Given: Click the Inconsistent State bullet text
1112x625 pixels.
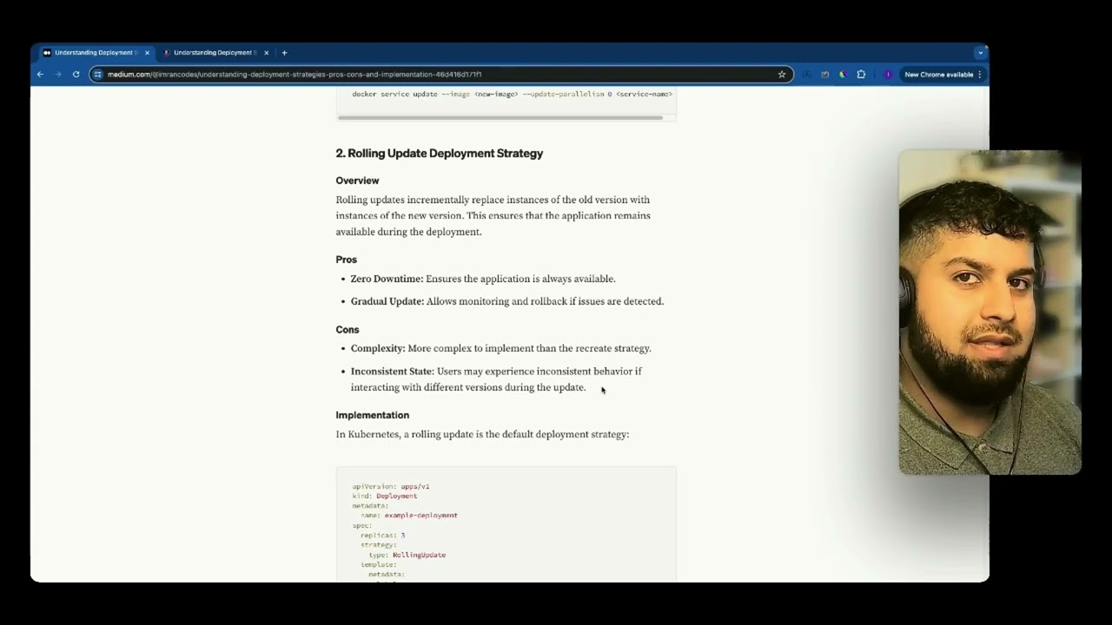Looking at the screenshot, I should [496, 379].
